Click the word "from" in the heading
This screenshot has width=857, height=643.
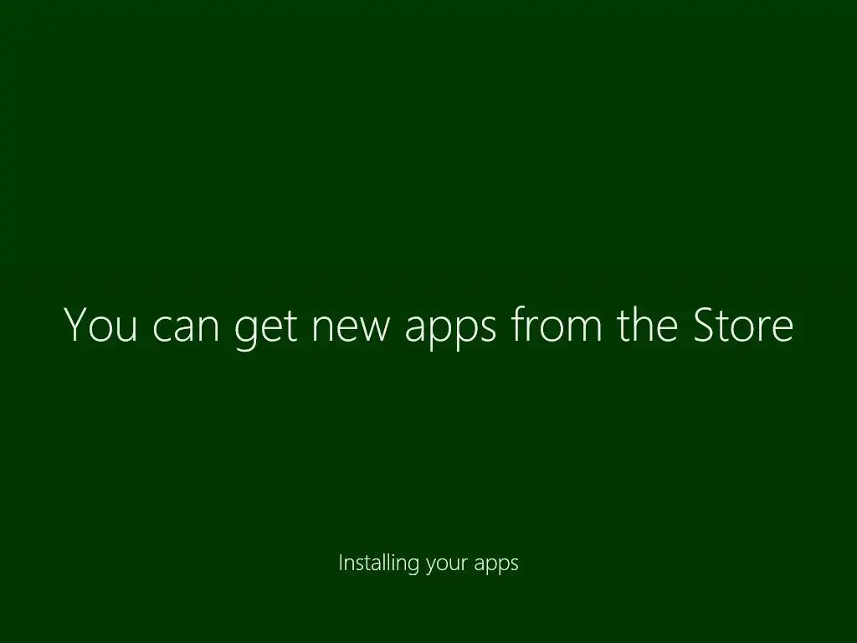tap(557, 324)
